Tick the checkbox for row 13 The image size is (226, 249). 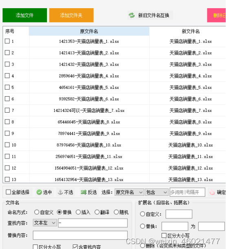[7, 179]
